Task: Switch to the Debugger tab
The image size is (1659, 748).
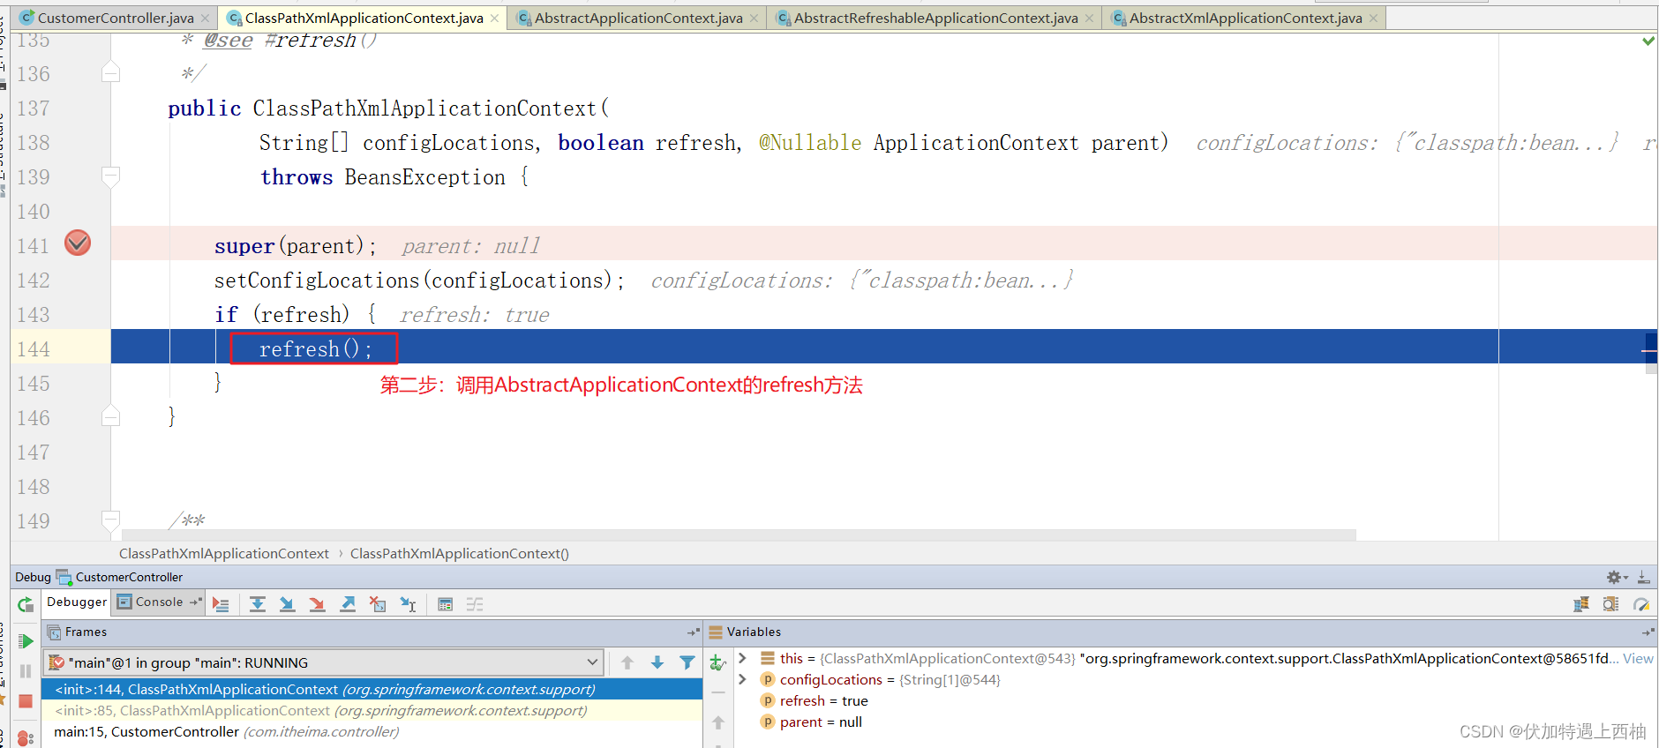Action: pyautogui.click(x=77, y=602)
